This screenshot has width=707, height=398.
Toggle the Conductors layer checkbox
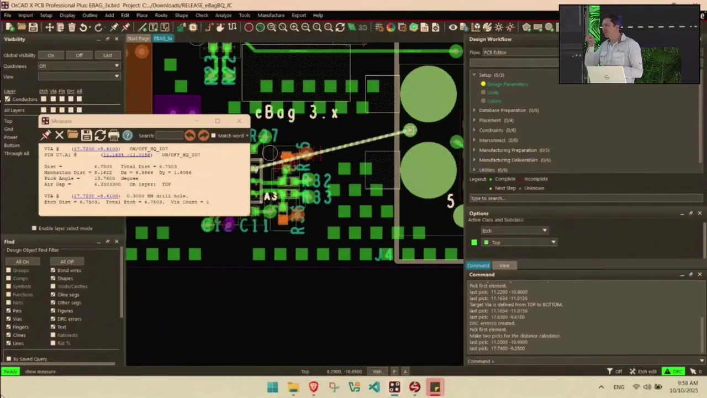[7, 99]
